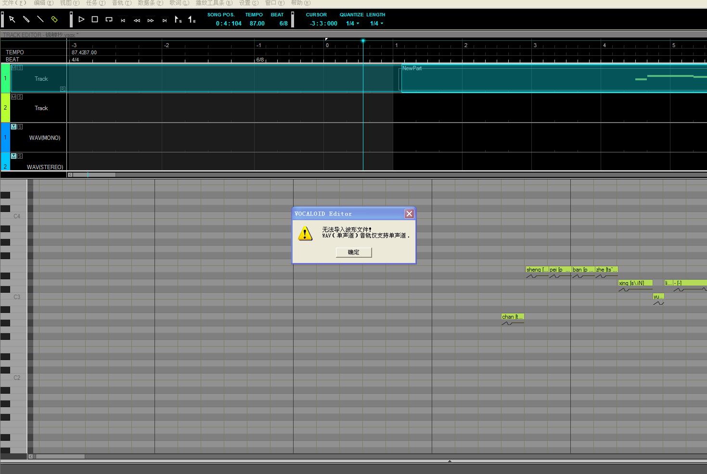Viewport: 707px width, 474px height.
Task: Select the arrow pointer tool
Action: 13,20
